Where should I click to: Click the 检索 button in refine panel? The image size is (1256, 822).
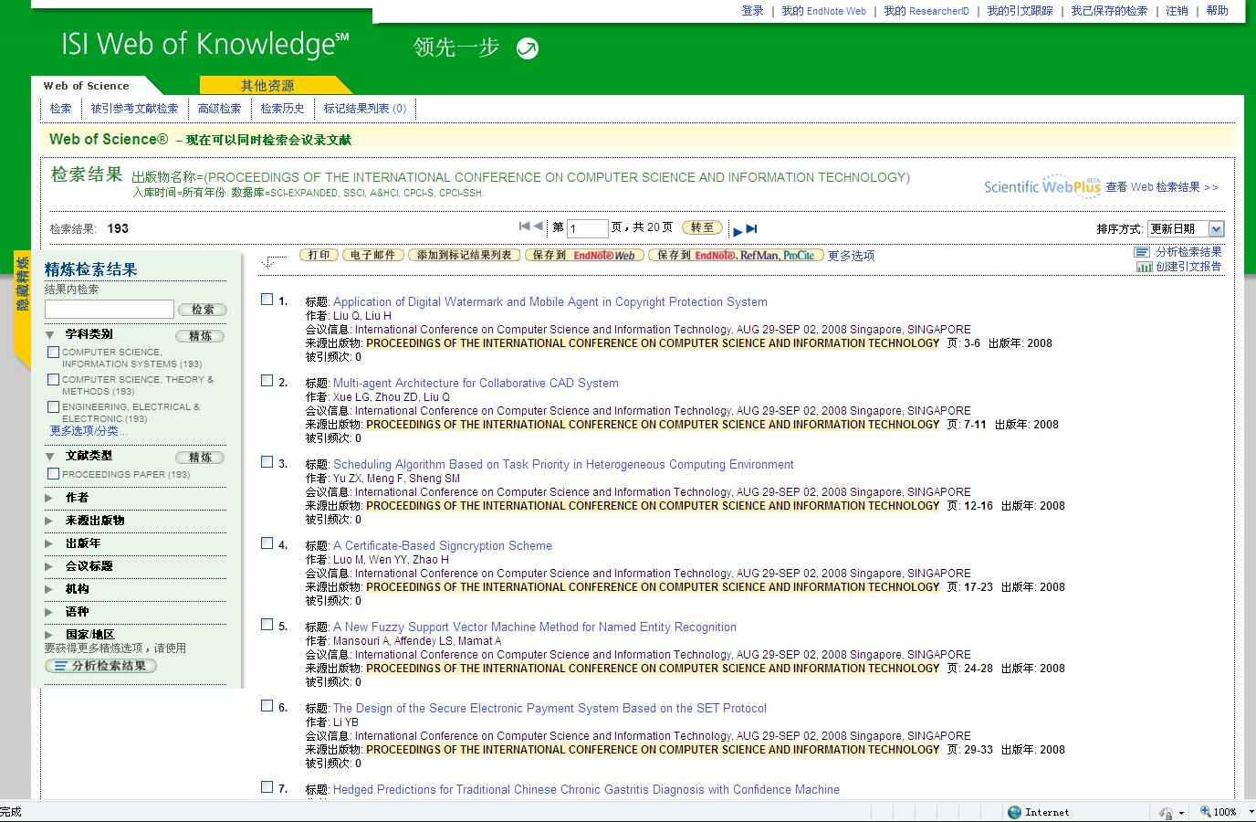pyautogui.click(x=203, y=310)
